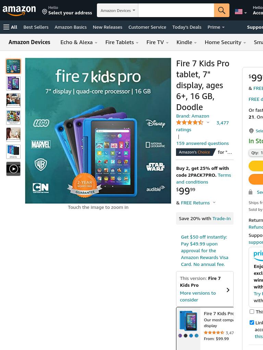The image size is (263, 350).
Task: Open the Qty quantity dropdown
Action: 256,153
